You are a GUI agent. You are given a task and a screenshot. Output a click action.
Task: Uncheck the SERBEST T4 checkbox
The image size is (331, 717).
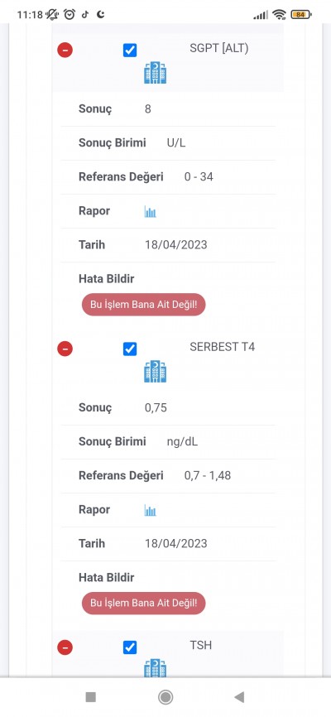coord(130,349)
